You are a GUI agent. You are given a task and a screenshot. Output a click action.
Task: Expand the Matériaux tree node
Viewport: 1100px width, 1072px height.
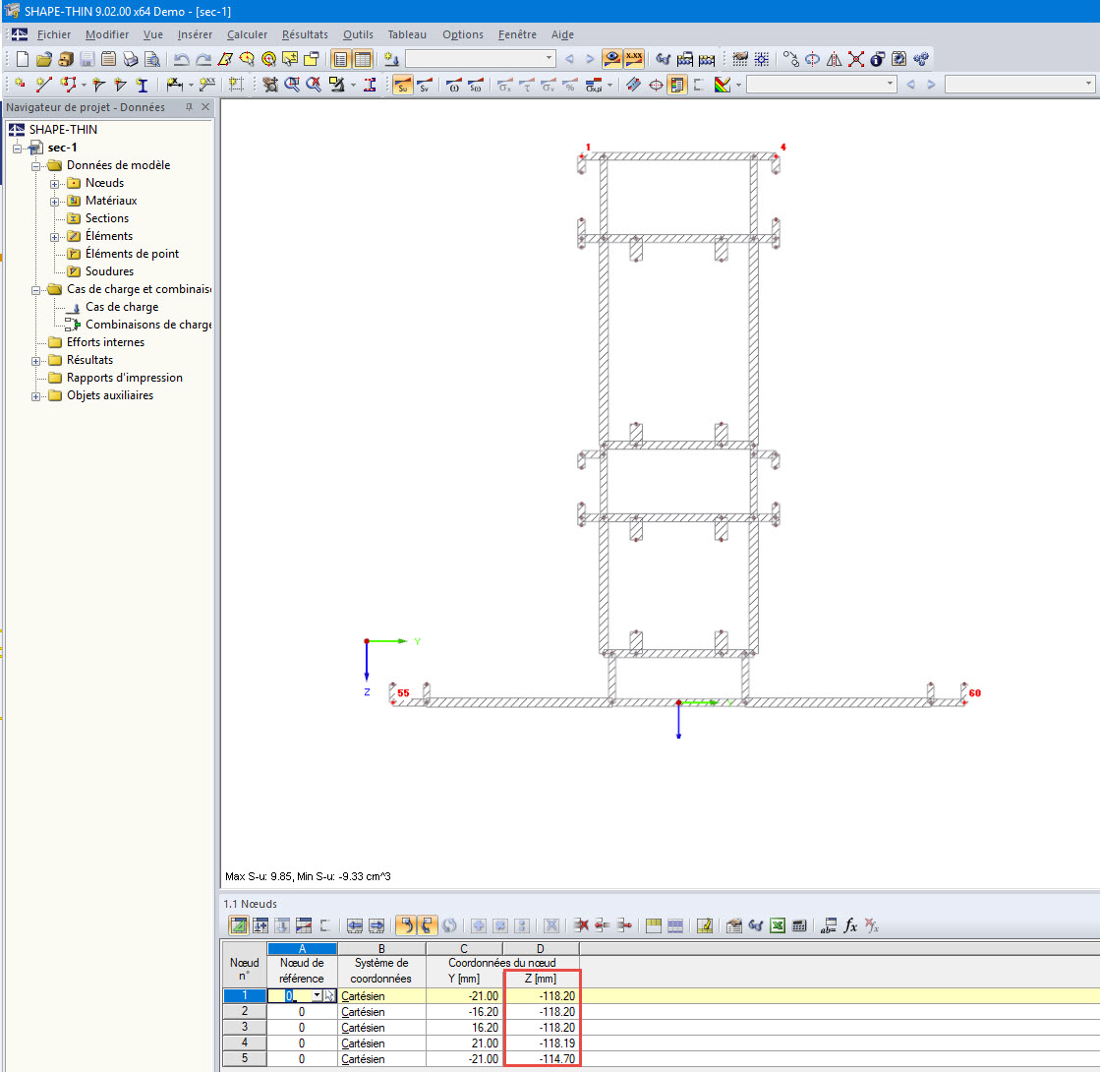click(x=54, y=202)
